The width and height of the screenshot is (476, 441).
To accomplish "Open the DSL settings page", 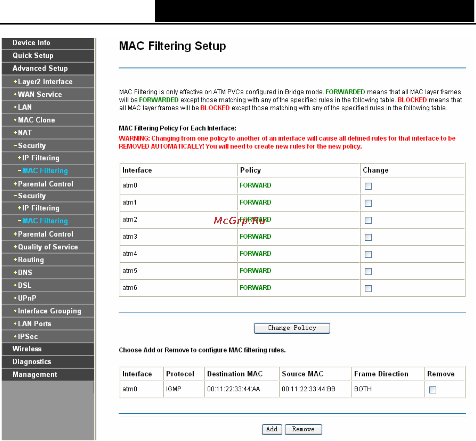I will coord(48,285).
